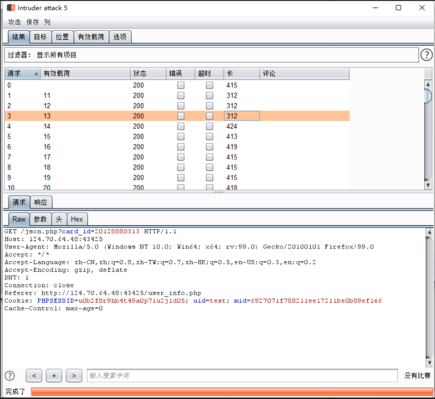Sort by 长 column header
Viewport: 435px width, 399px height.
242,74
